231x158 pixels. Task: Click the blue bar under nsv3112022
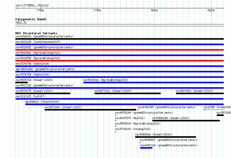pos(119,99)
